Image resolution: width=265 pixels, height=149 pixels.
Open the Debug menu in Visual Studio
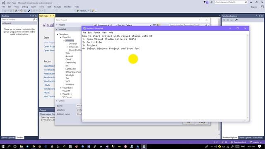click(25, 7)
